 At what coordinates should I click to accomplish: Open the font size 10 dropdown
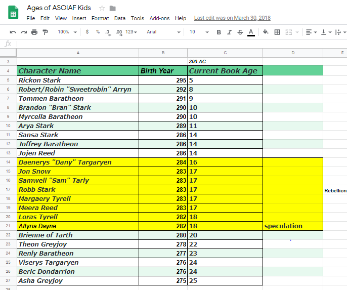click(199, 32)
